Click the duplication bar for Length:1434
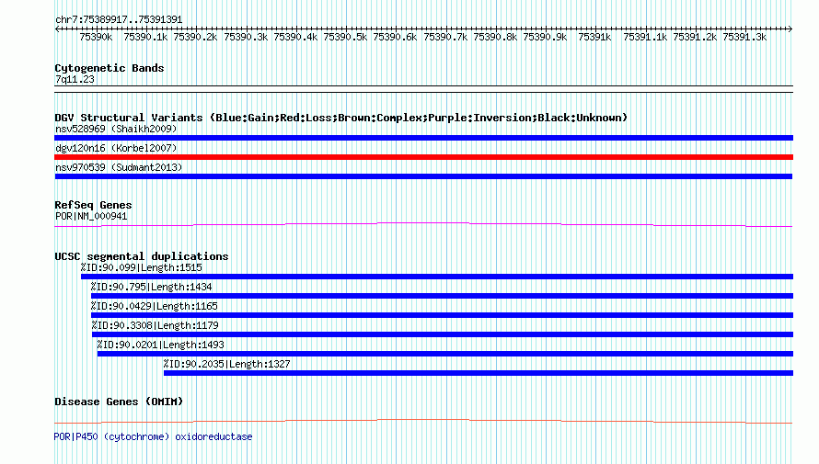This screenshot has height=464, width=819. click(442, 296)
